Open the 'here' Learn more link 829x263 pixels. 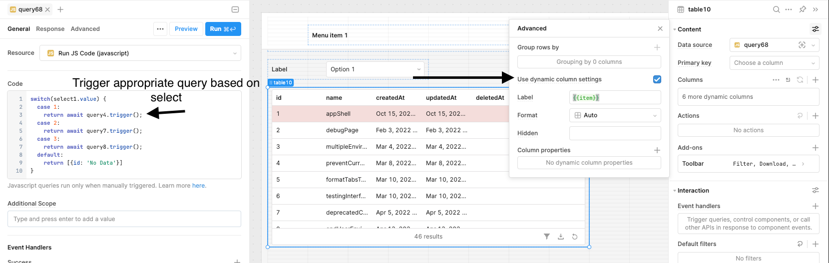click(x=198, y=186)
